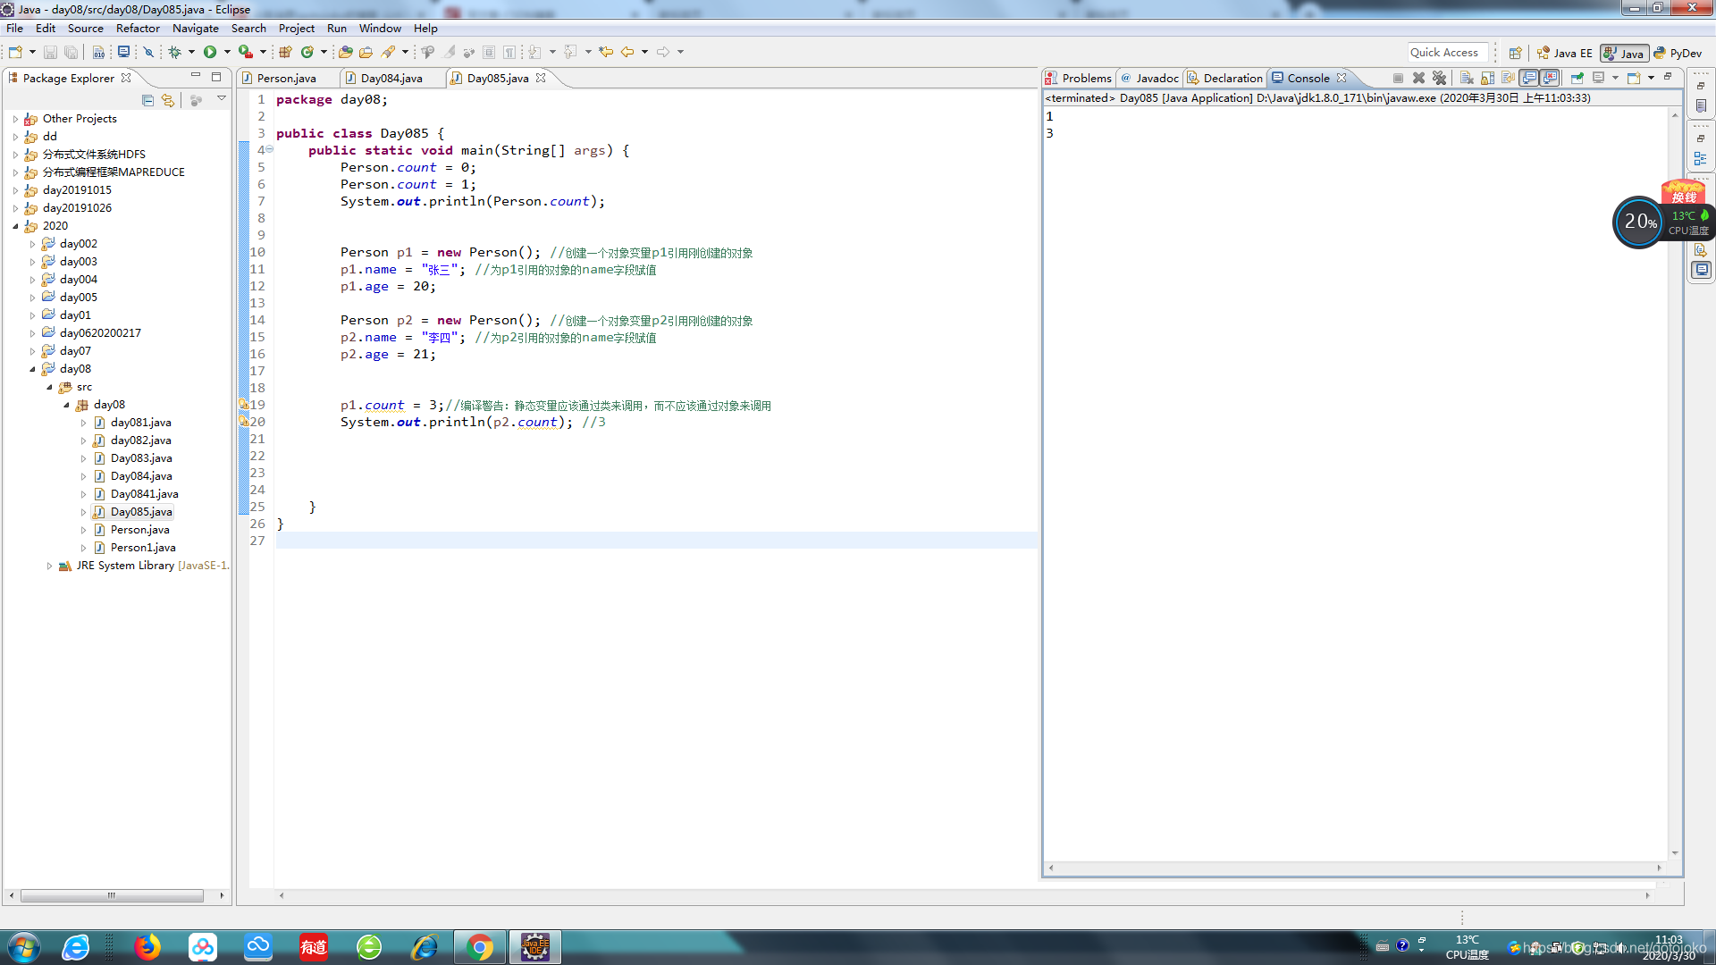Click Remove All Terminated Launches icon
This screenshot has width=1716, height=965.
pyautogui.click(x=1439, y=78)
